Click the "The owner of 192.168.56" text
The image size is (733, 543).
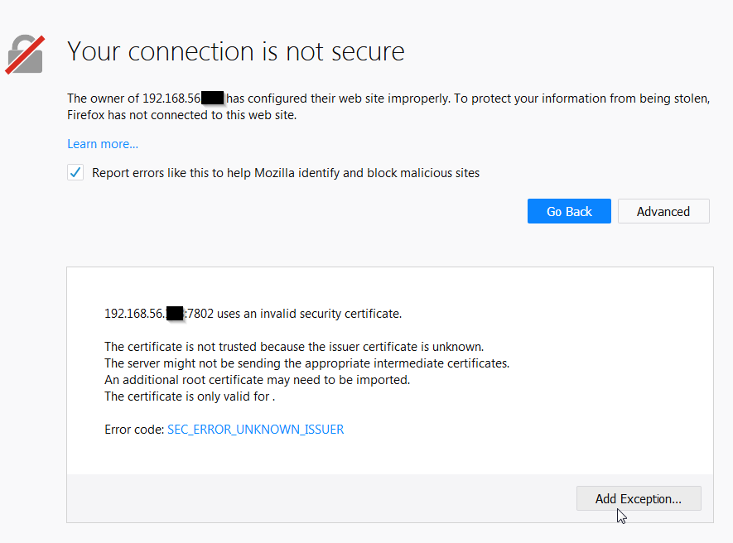133,99
